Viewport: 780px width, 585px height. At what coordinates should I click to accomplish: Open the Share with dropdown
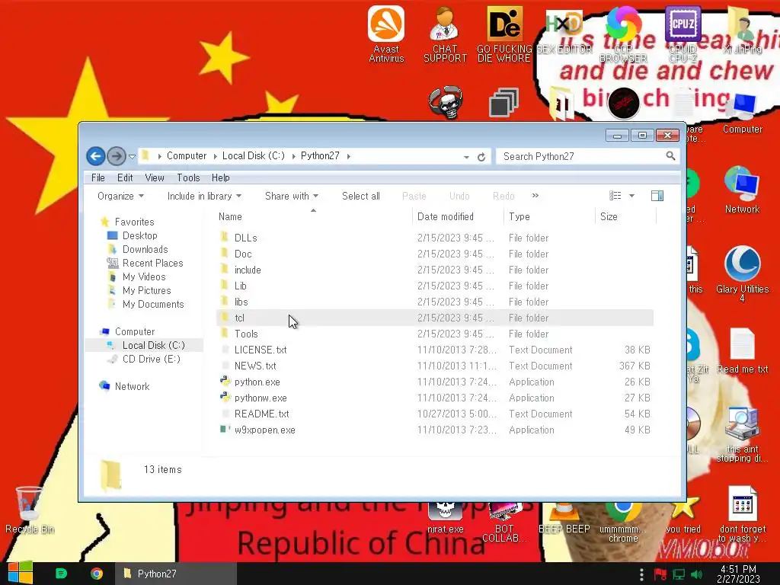coord(292,196)
